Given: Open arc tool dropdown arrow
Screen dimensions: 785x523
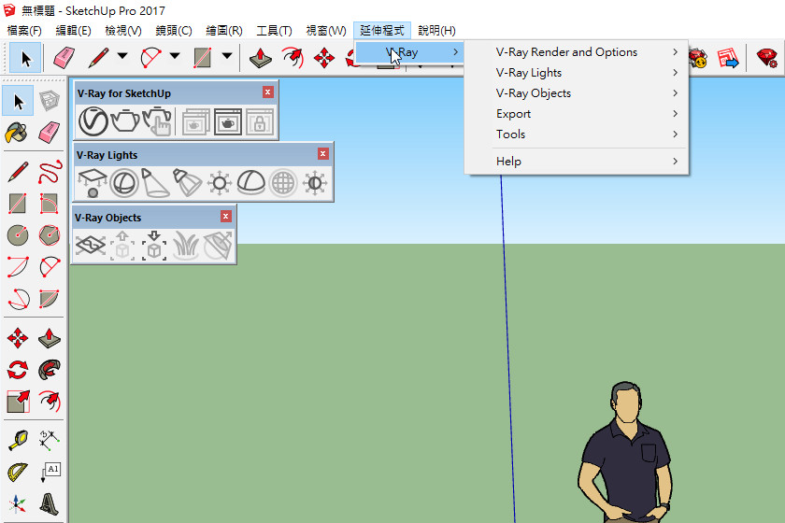Looking at the screenshot, I should pyautogui.click(x=175, y=55).
